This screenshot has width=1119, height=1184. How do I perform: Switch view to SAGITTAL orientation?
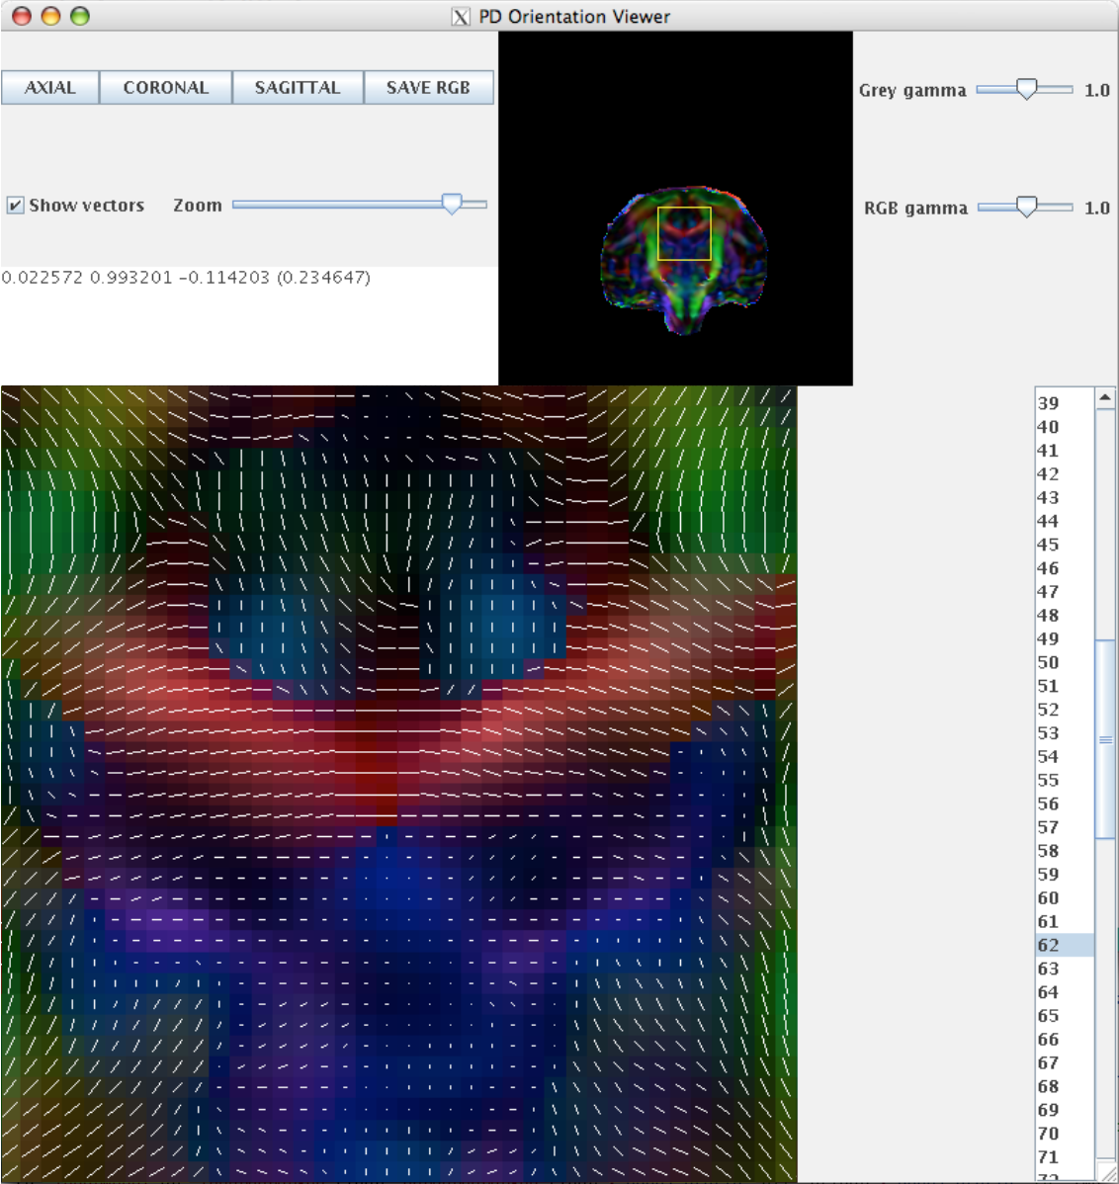tap(298, 87)
